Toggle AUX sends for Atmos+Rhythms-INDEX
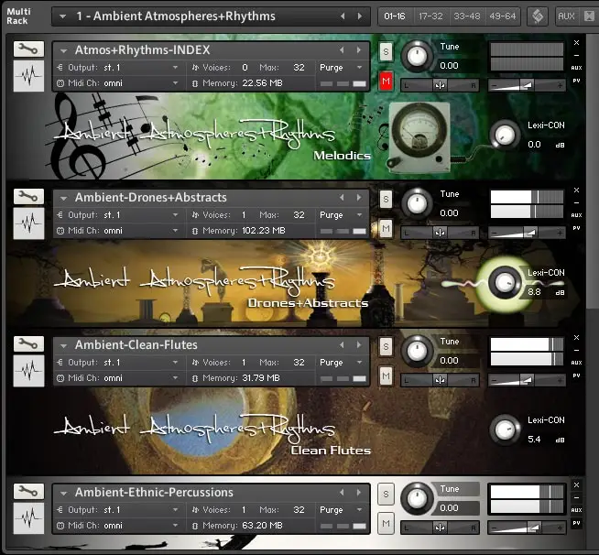599x555 pixels. (576, 68)
